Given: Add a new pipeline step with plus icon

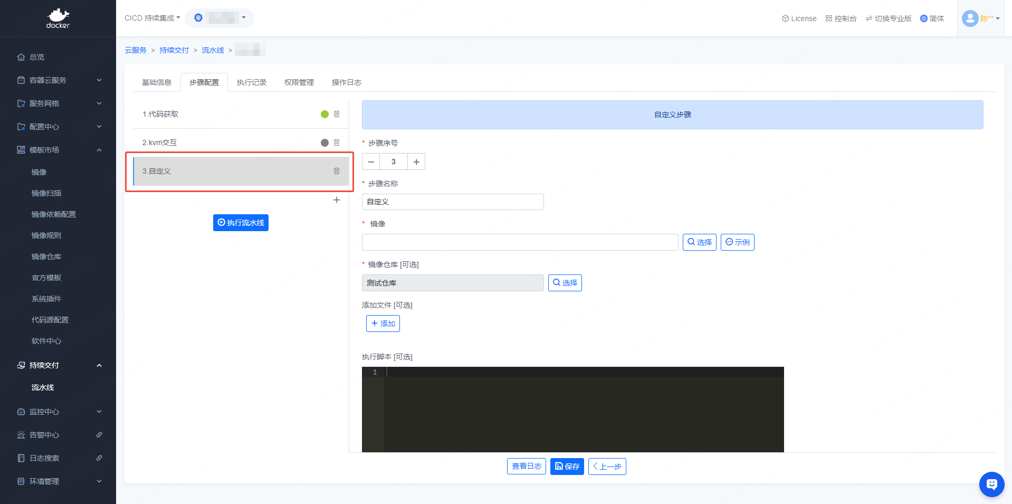Looking at the screenshot, I should (x=337, y=200).
